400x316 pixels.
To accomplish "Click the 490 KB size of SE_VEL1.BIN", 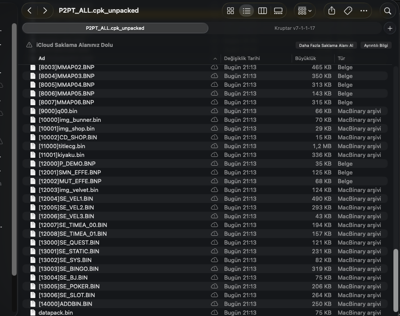I will (x=321, y=199).
